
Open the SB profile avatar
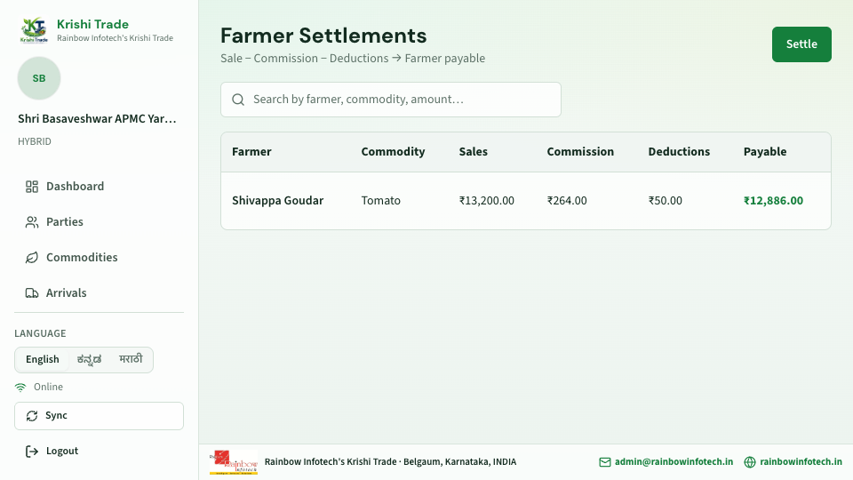pyautogui.click(x=39, y=78)
